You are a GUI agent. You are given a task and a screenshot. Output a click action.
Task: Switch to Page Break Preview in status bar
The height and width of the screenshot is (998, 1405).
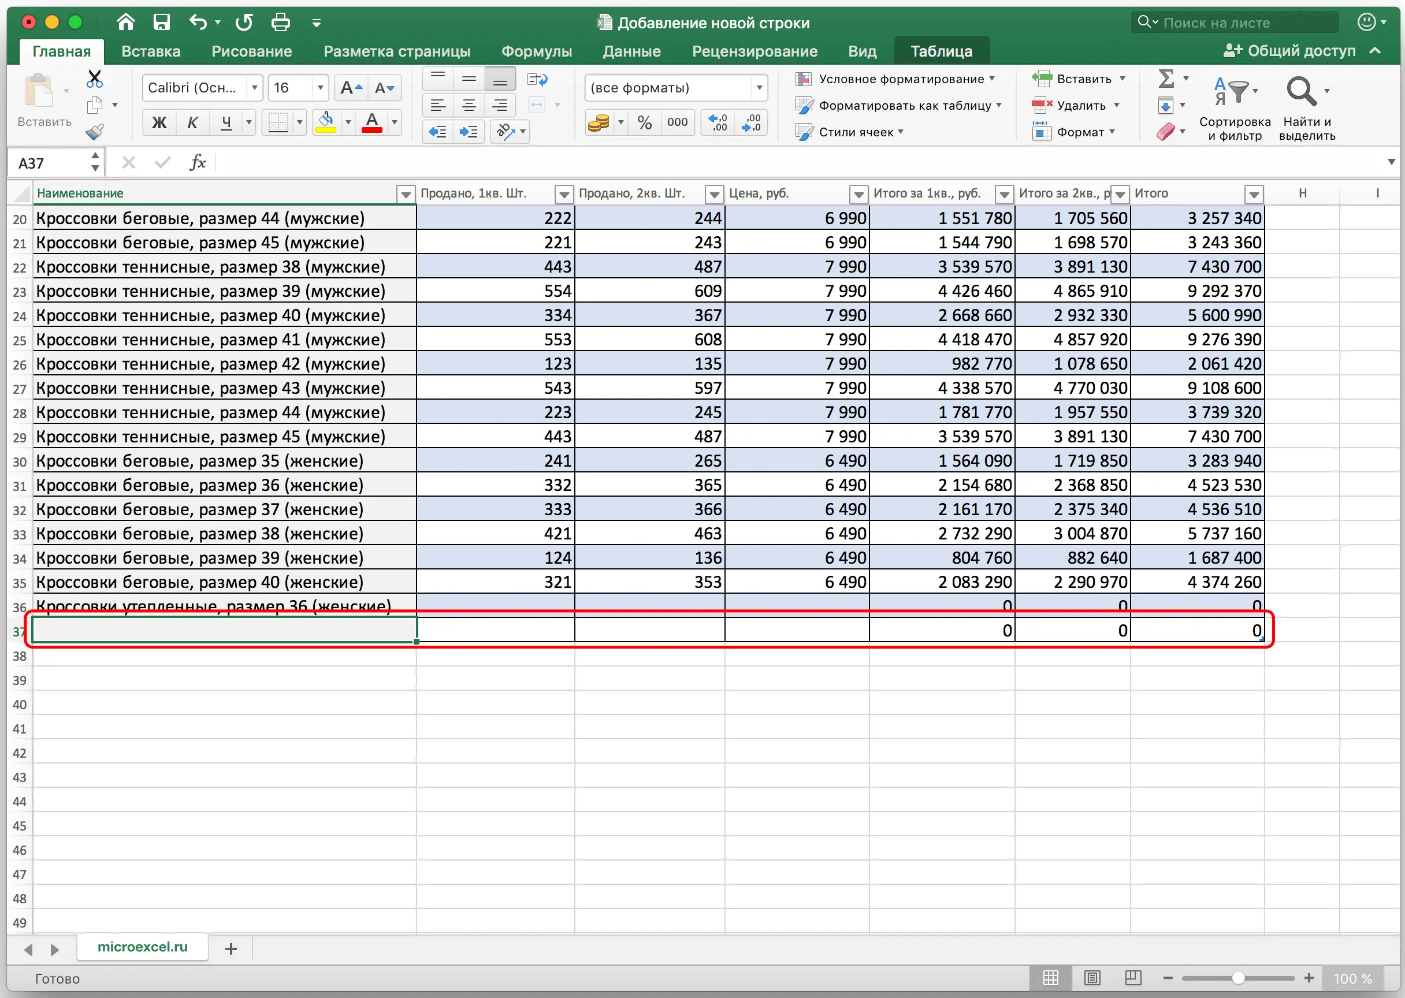click(x=1133, y=978)
